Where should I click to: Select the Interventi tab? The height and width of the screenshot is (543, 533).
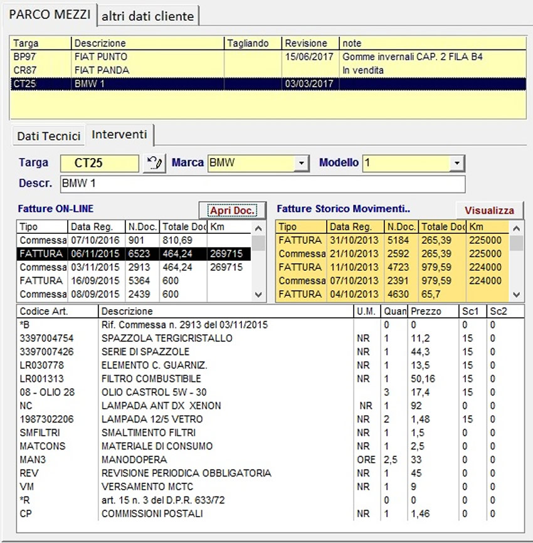tap(120, 134)
